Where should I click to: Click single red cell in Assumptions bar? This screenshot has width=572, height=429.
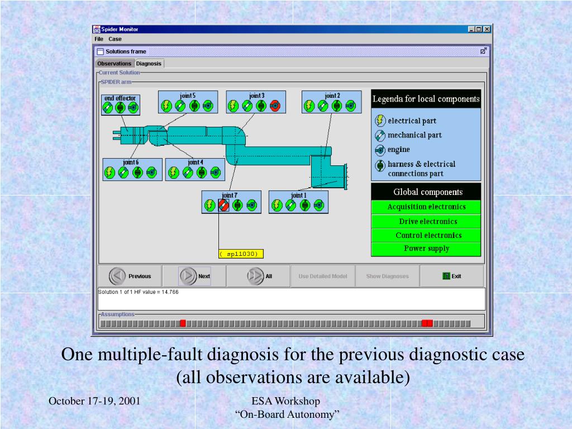pos(183,323)
